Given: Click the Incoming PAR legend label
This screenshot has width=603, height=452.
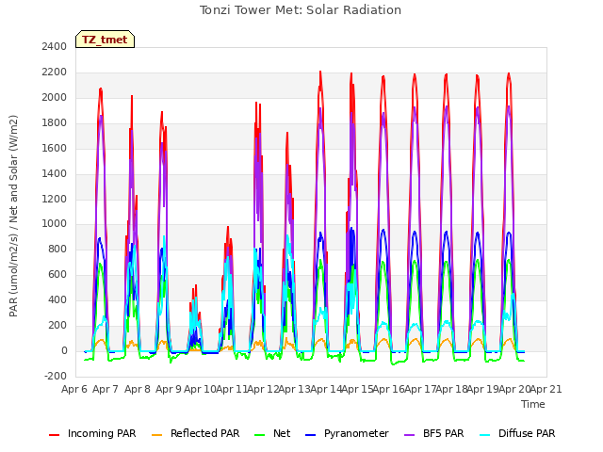Looking at the screenshot, I should pos(102,433).
